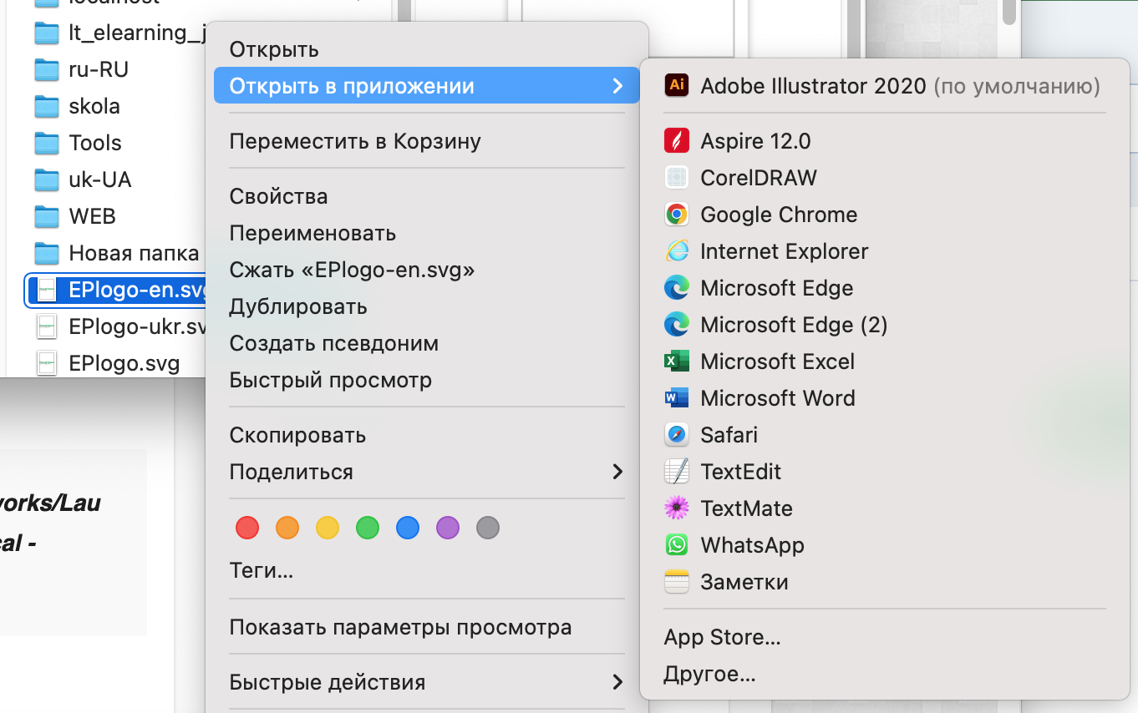Open with the TextMate app
Viewport: 1138px width, 713px height.
(x=884, y=508)
